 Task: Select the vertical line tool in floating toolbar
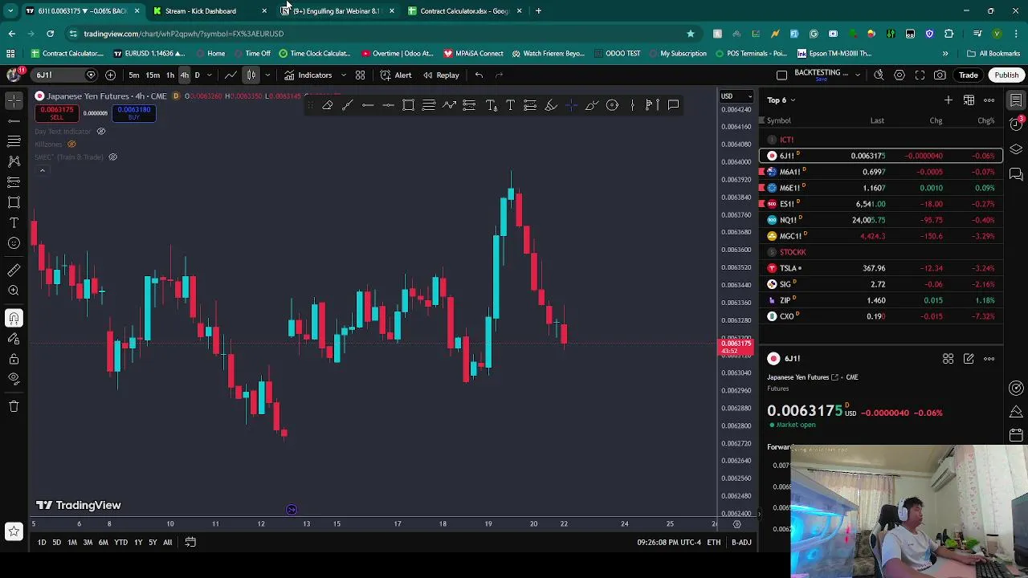pyautogui.click(x=632, y=105)
